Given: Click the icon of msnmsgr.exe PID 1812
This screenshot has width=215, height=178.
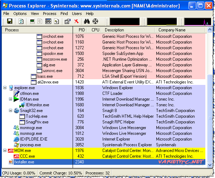Looking at the screenshot, I should pyautogui.click(x=16, y=133).
